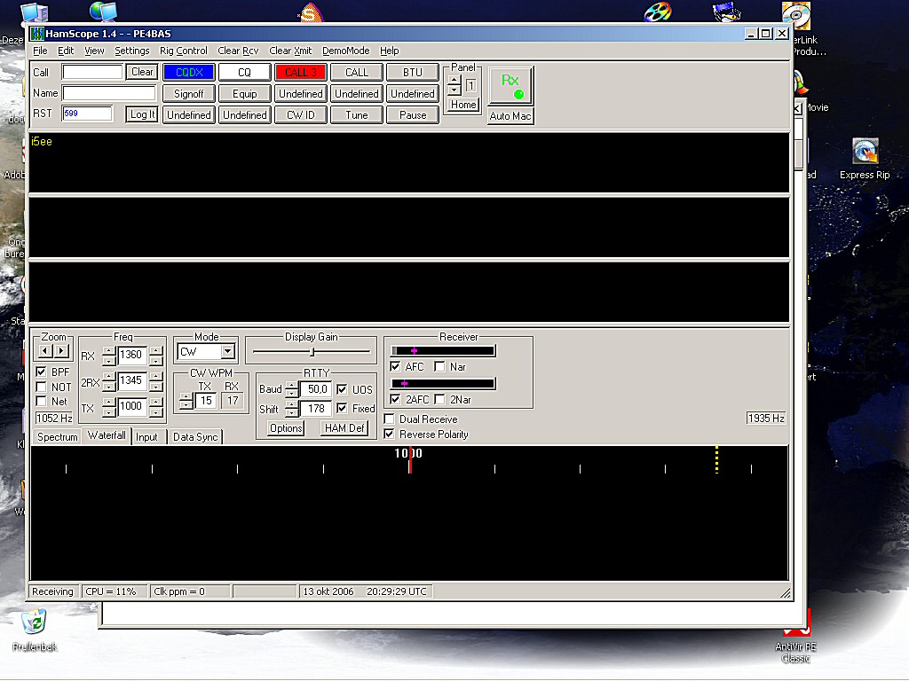
Task: Open the Rig Control menu
Action: click(183, 51)
